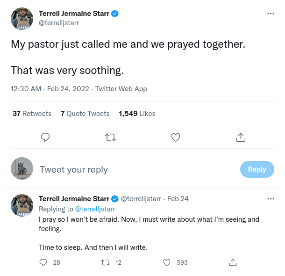285x276 pixels.
Task: Reply to the main tweet via comment icon
Action: coord(45,138)
